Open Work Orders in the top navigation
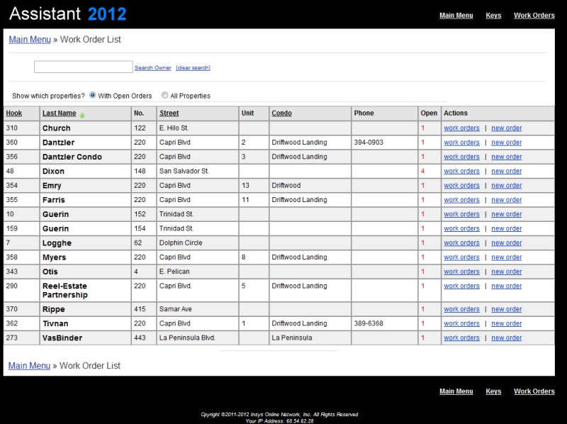The width and height of the screenshot is (567, 424). pyautogui.click(x=534, y=15)
